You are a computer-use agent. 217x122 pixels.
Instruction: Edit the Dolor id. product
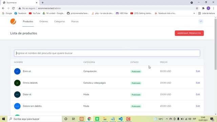click(198, 95)
